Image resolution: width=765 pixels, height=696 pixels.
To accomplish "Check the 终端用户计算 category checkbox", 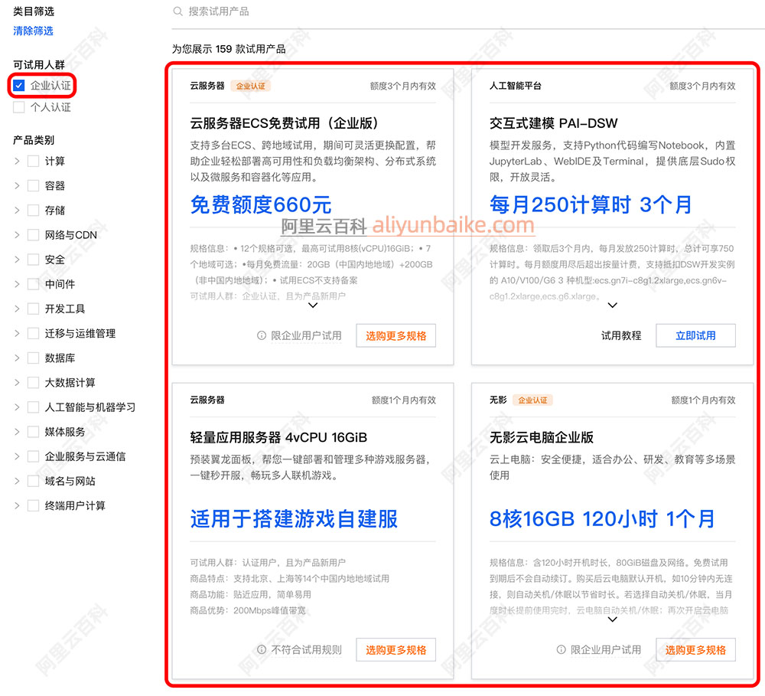I will coord(33,505).
